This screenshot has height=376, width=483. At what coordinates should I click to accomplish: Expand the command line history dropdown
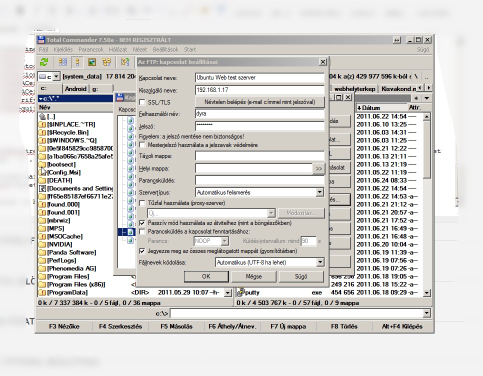(x=426, y=313)
